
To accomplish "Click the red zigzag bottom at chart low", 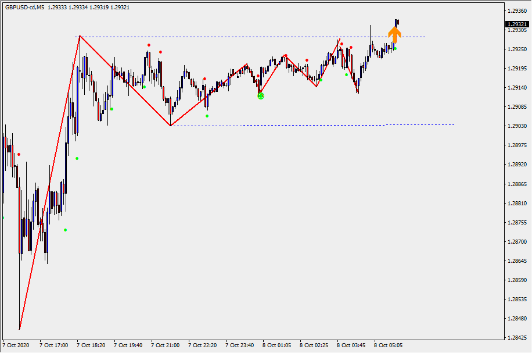I will [20, 329].
